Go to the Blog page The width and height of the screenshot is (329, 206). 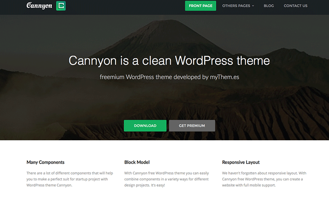coord(269,6)
